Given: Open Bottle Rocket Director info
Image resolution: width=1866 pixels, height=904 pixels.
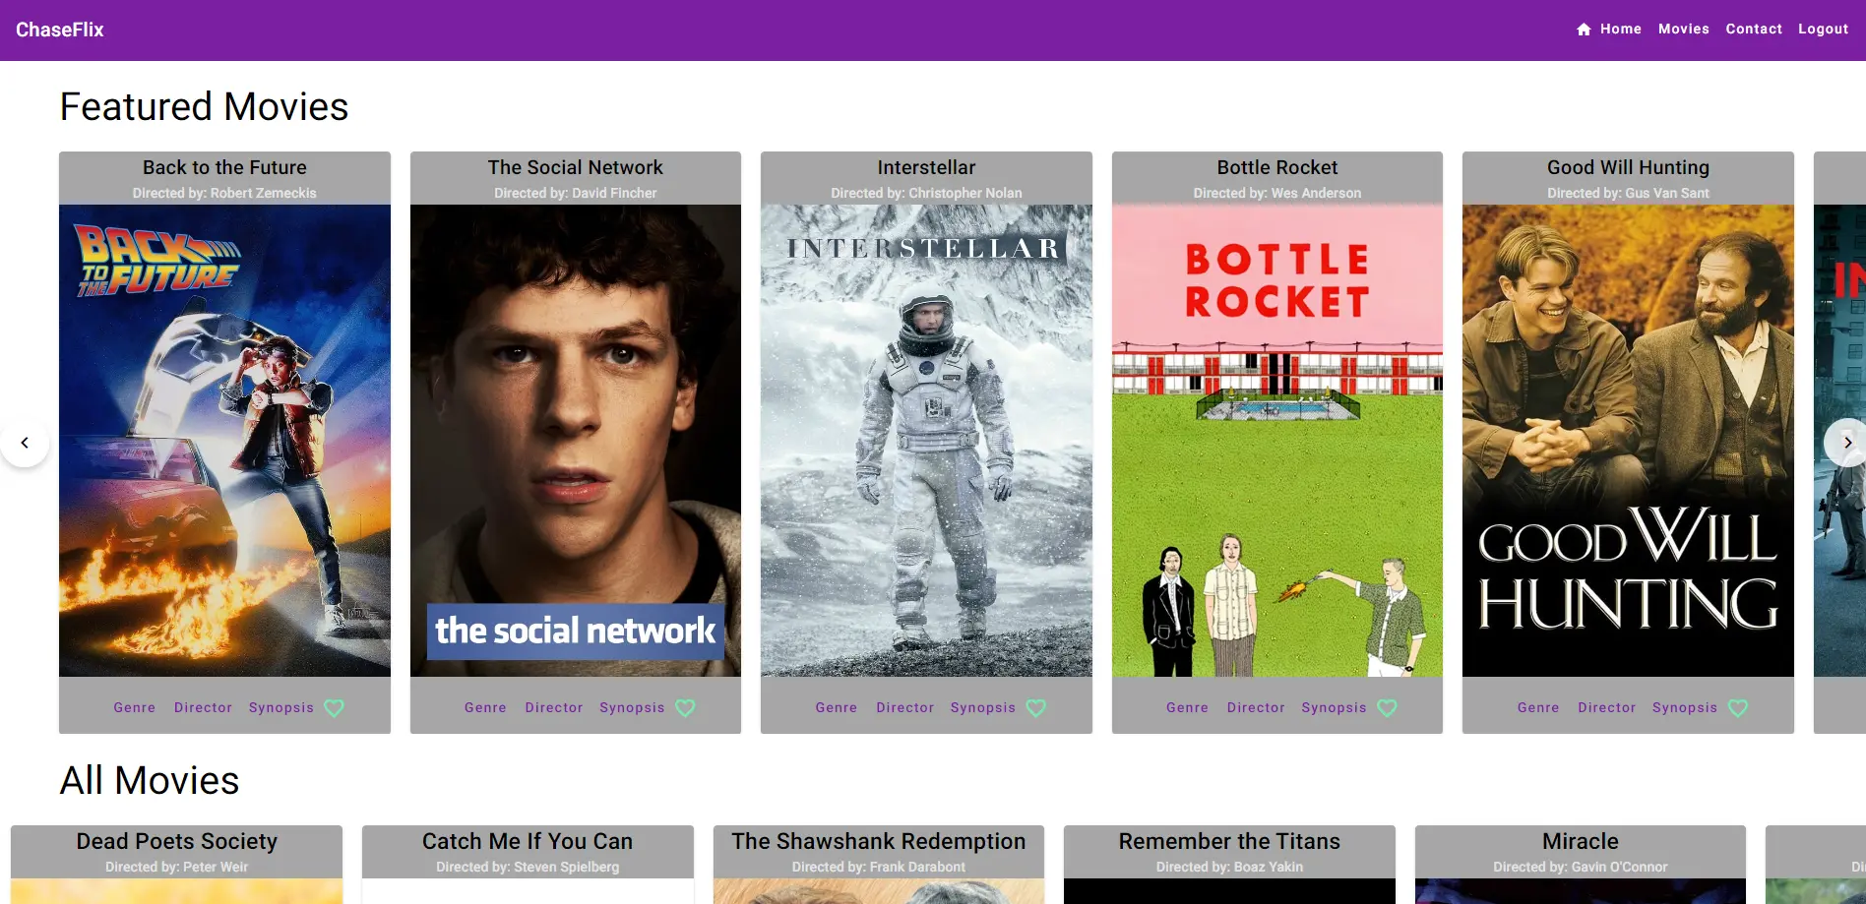Looking at the screenshot, I should [1256, 708].
